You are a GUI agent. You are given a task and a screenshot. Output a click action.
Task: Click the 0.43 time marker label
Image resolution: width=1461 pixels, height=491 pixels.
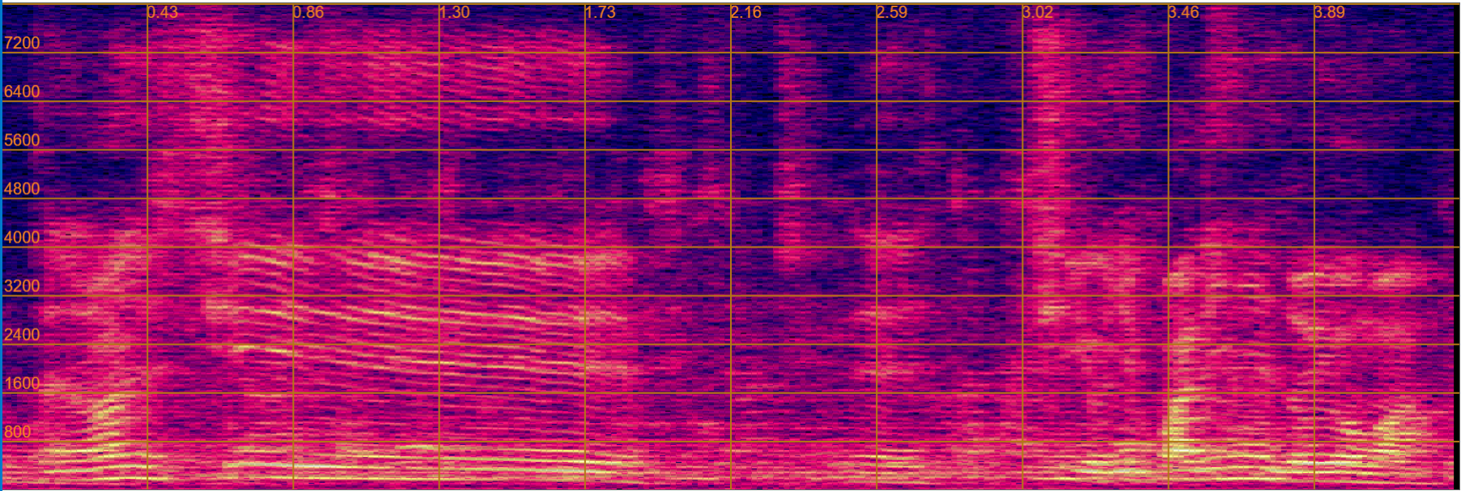[163, 12]
